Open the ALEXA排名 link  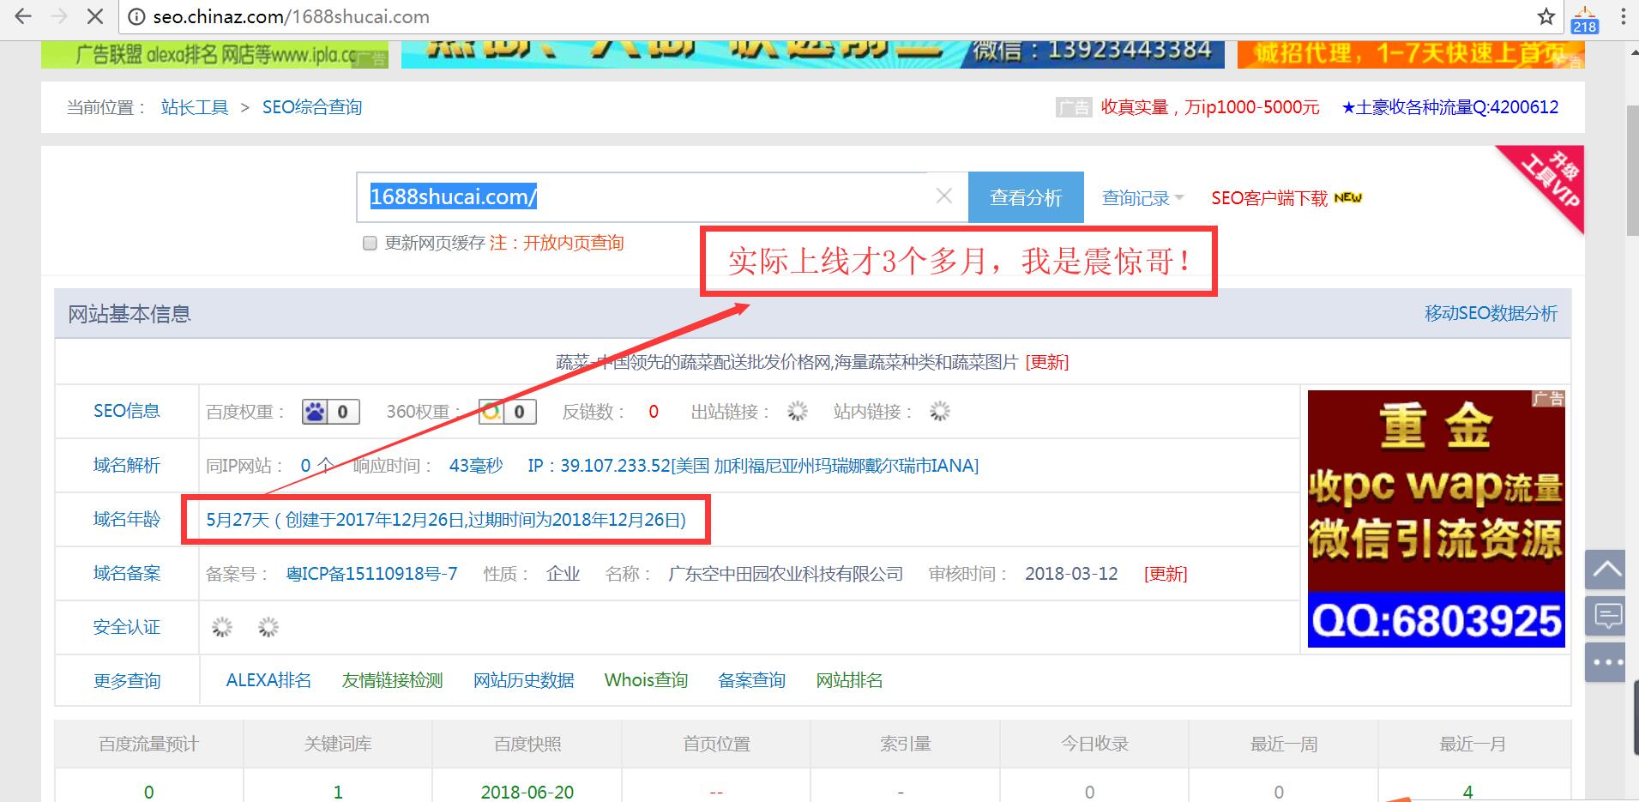coord(268,680)
